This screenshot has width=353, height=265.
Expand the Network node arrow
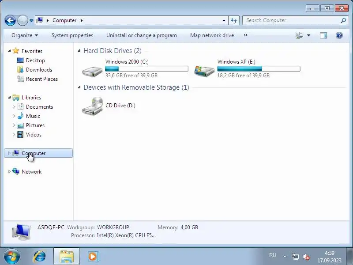point(9,171)
